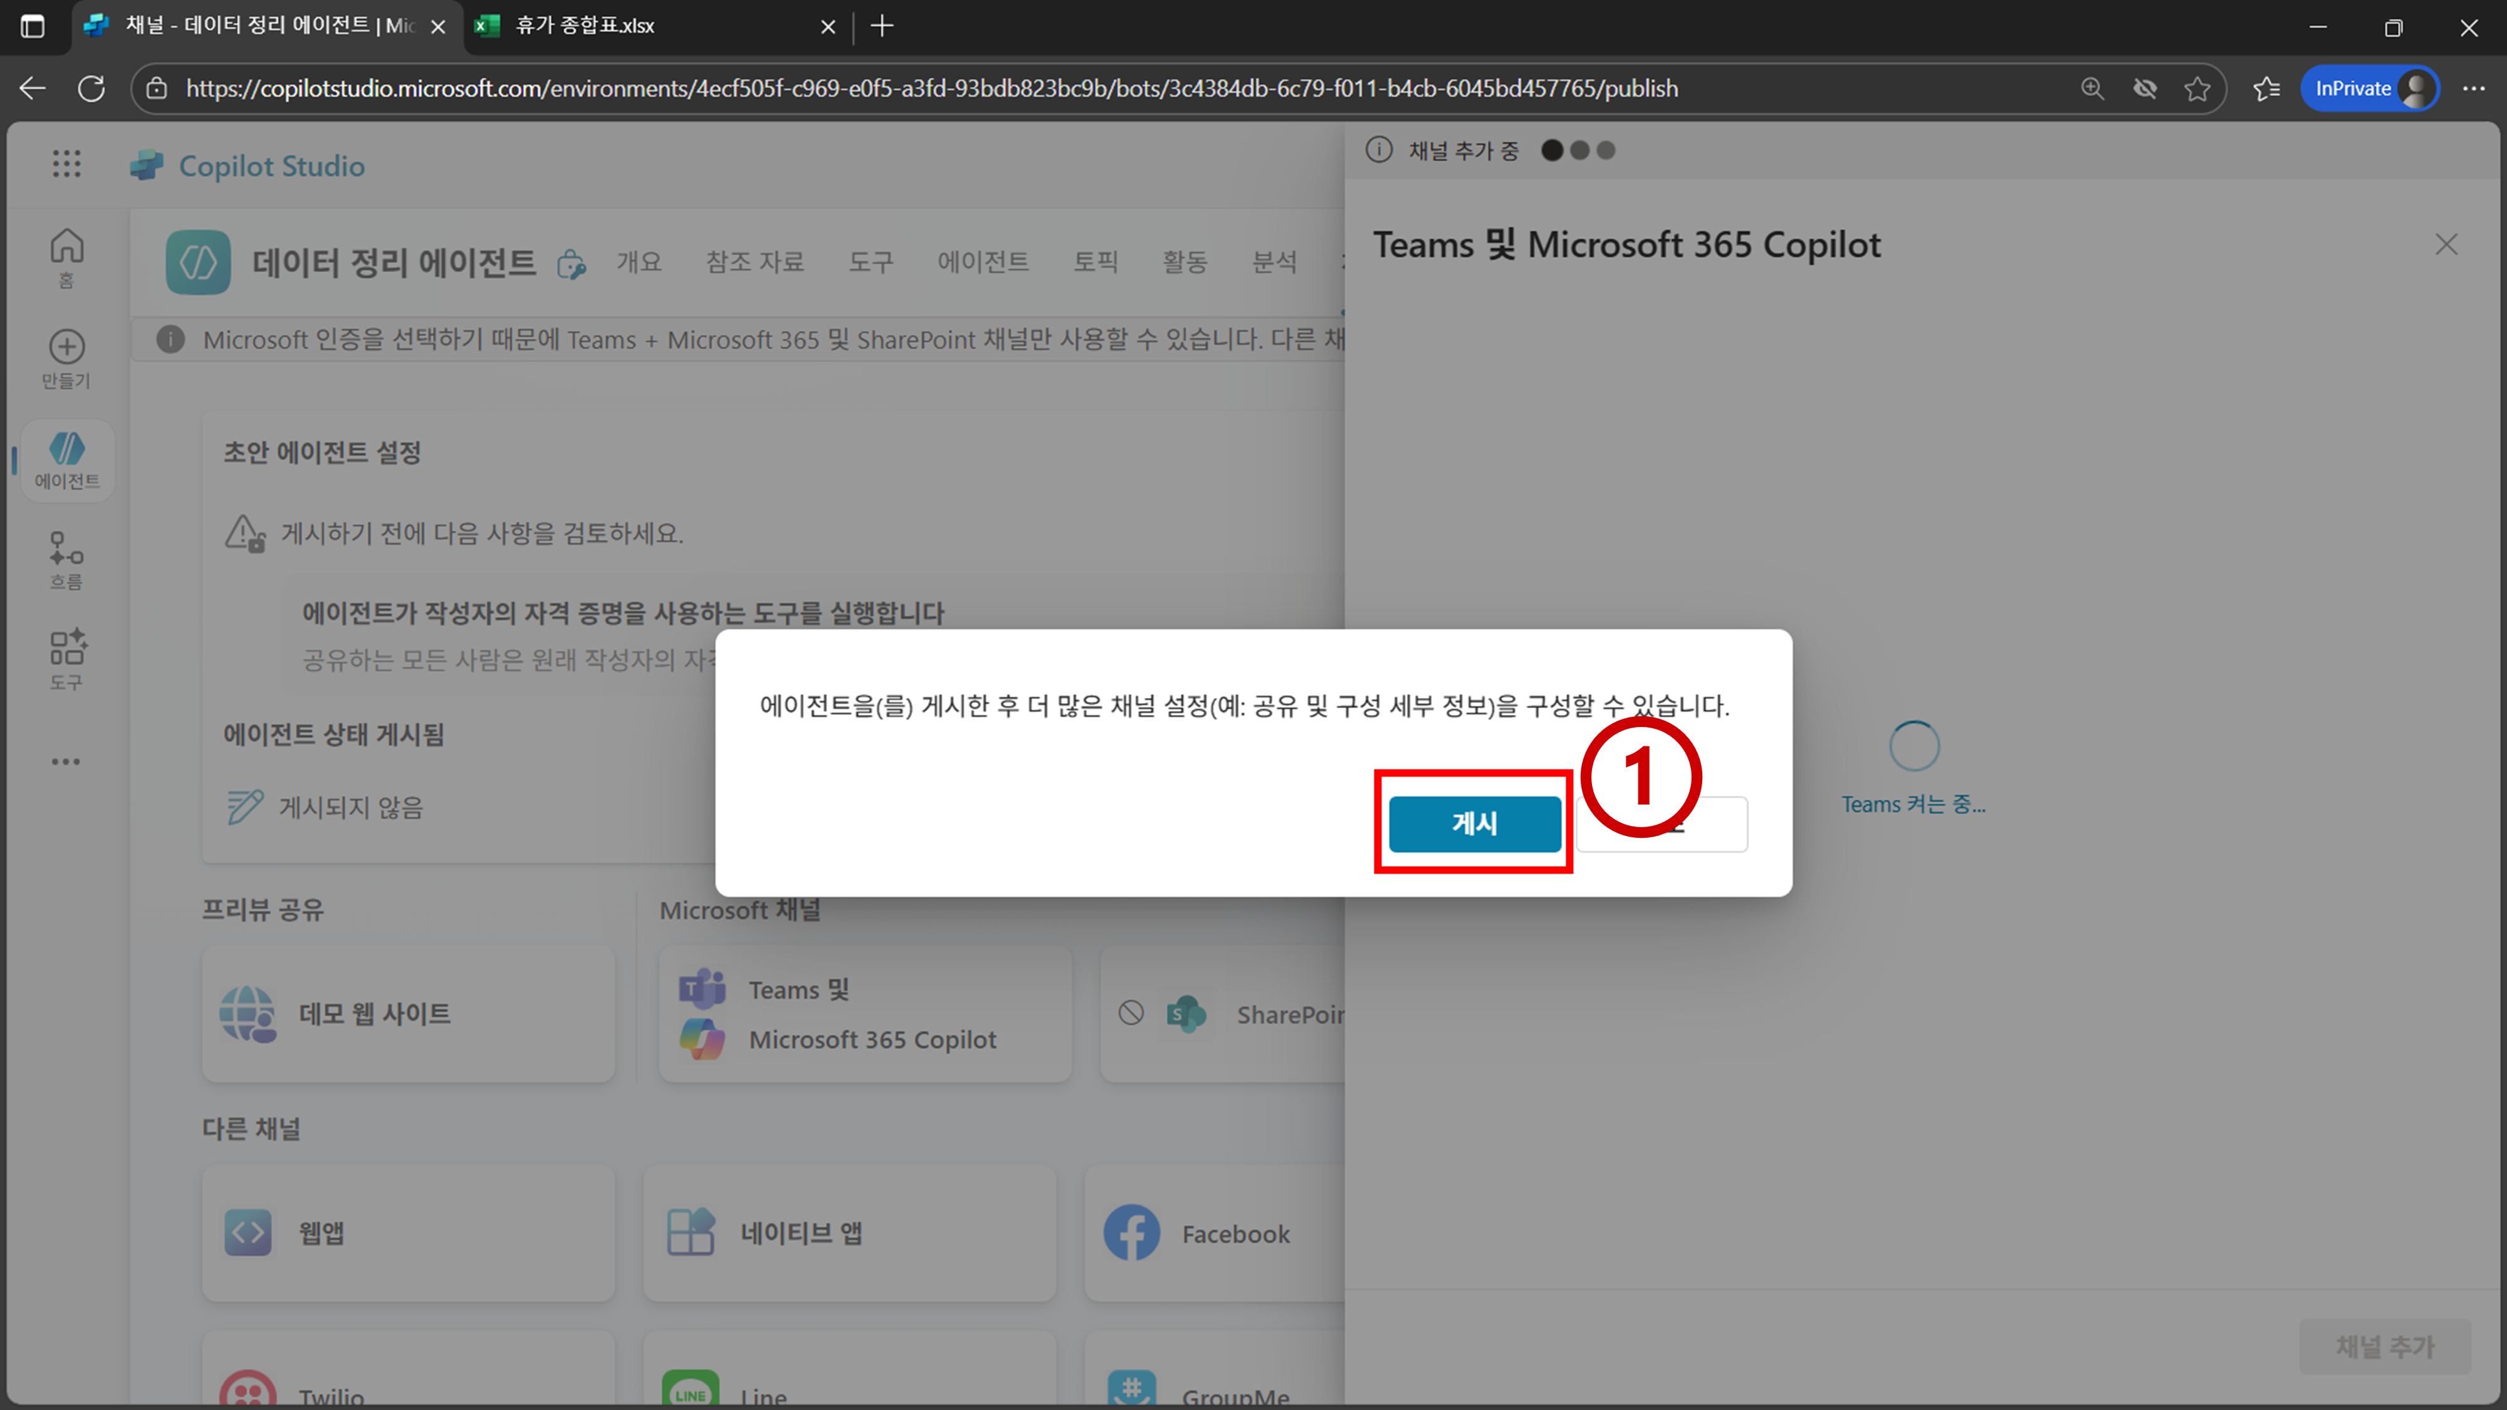Screen dimensions: 2507x1410
Task: Click the browser refresh icon
Action: pyautogui.click(x=92, y=88)
